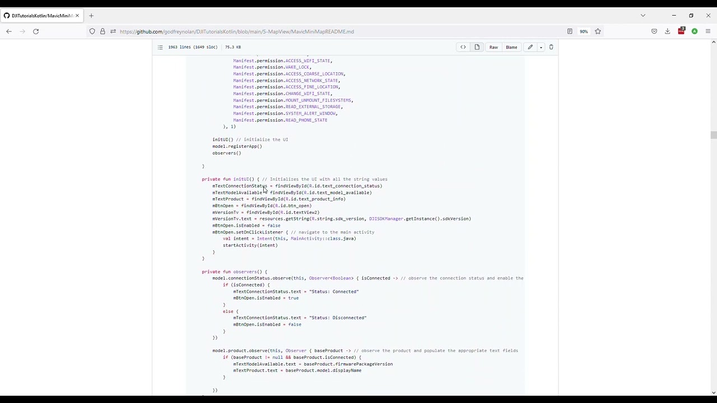Click 'model.registerApp()' code line
Image resolution: width=717 pixels, height=403 pixels.
pos(237,146)
